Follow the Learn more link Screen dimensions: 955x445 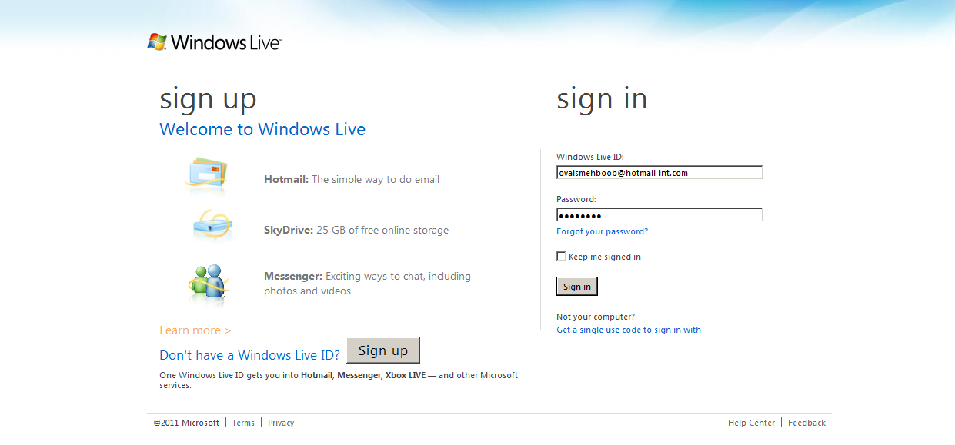195,330
